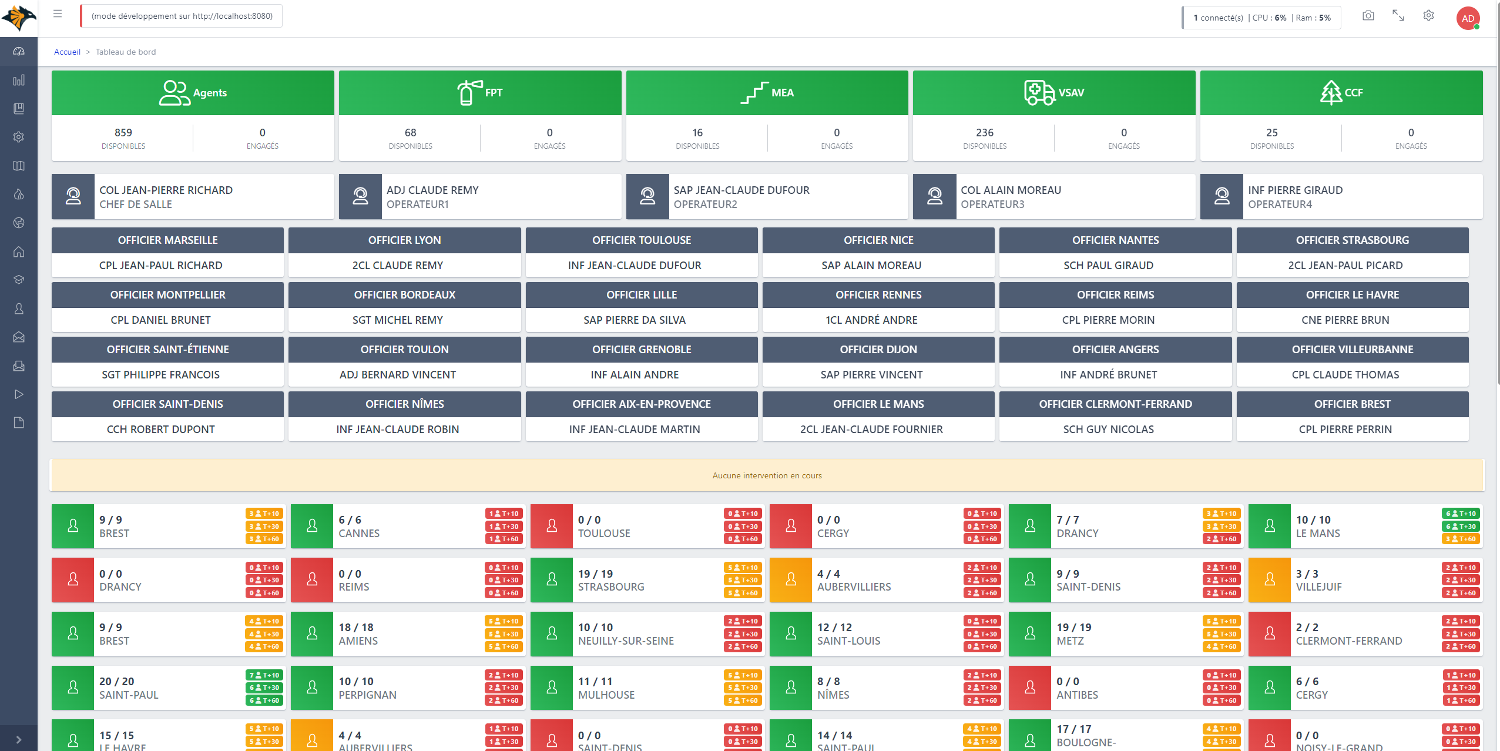Click the fire flame sidebar icon
Screen dimensions: 1500x751
[x=19, y=195]
